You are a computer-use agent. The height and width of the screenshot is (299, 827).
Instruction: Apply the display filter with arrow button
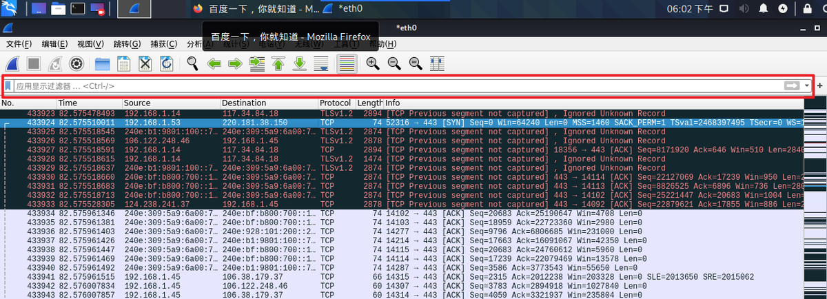coord(792,85)
